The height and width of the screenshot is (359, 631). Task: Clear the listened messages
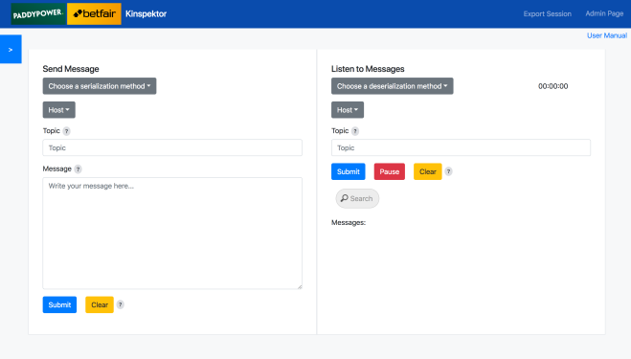[x=427, y=171]
